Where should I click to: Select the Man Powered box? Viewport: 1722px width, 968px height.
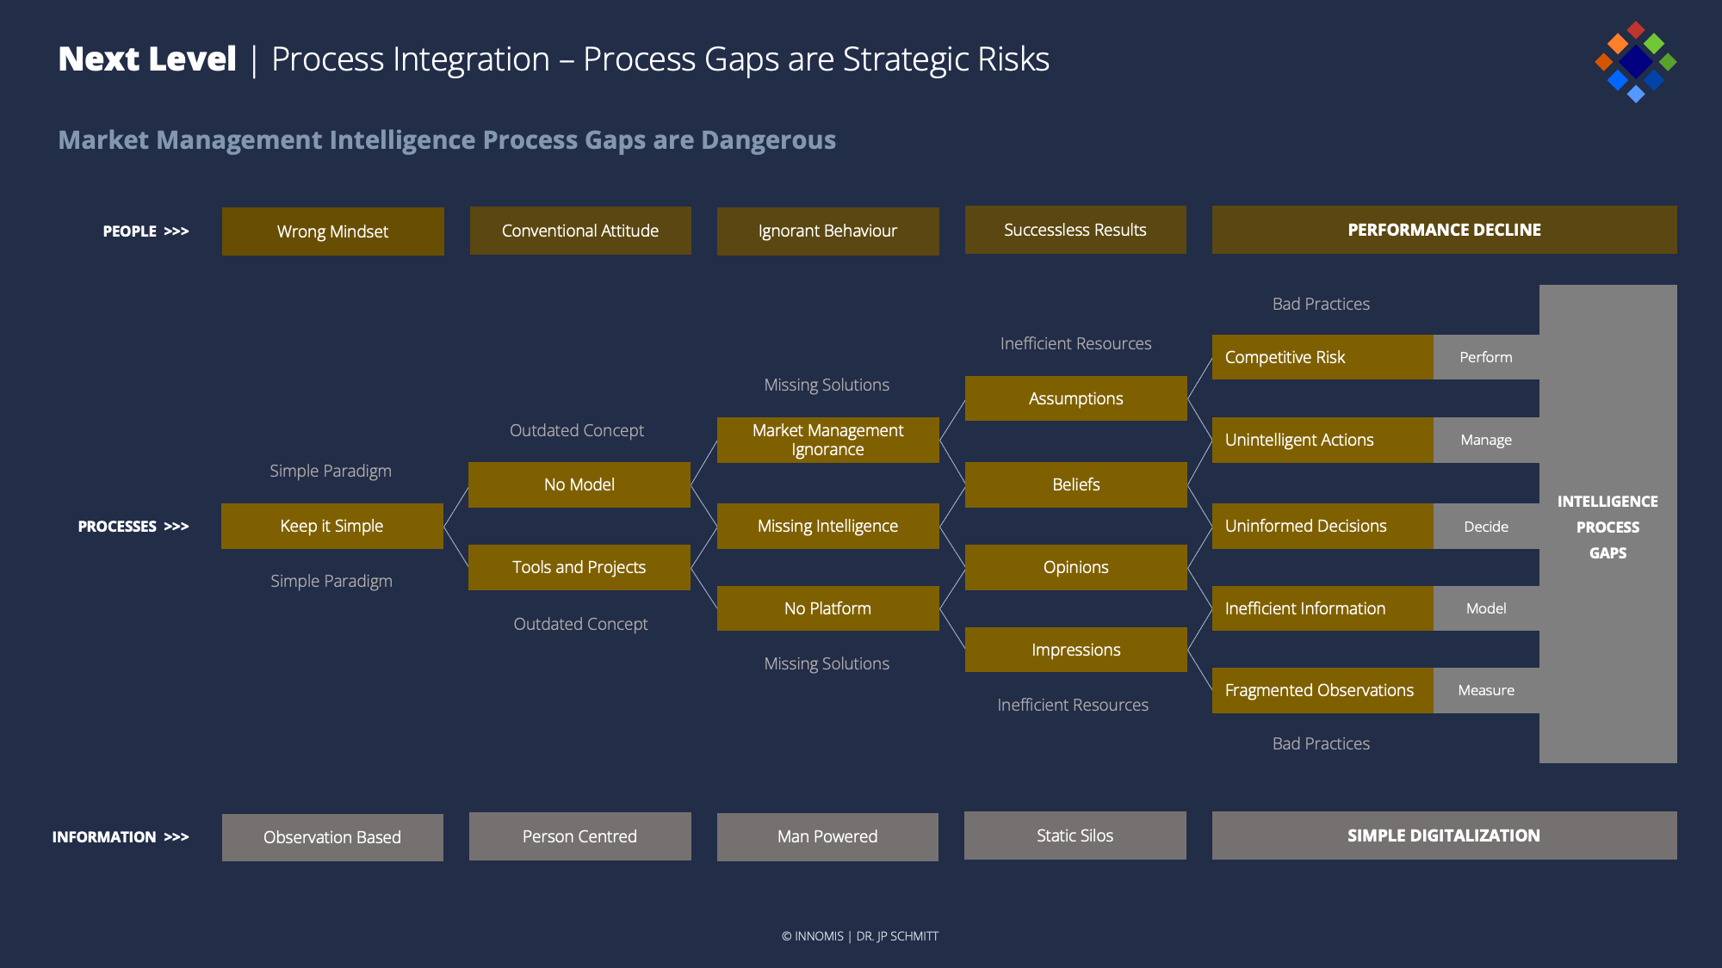pyautogui.click(x=827, y=836)
